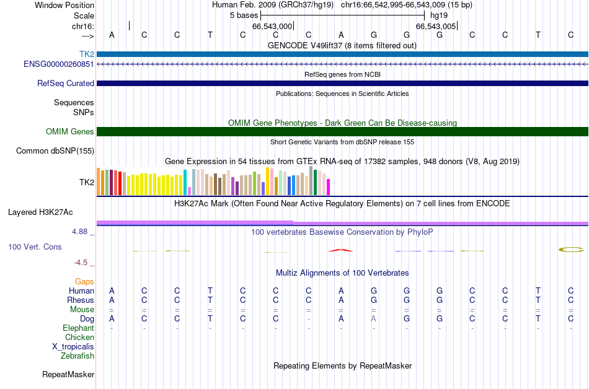Open the Layered H3K27Ac track label

coord(40,212)
